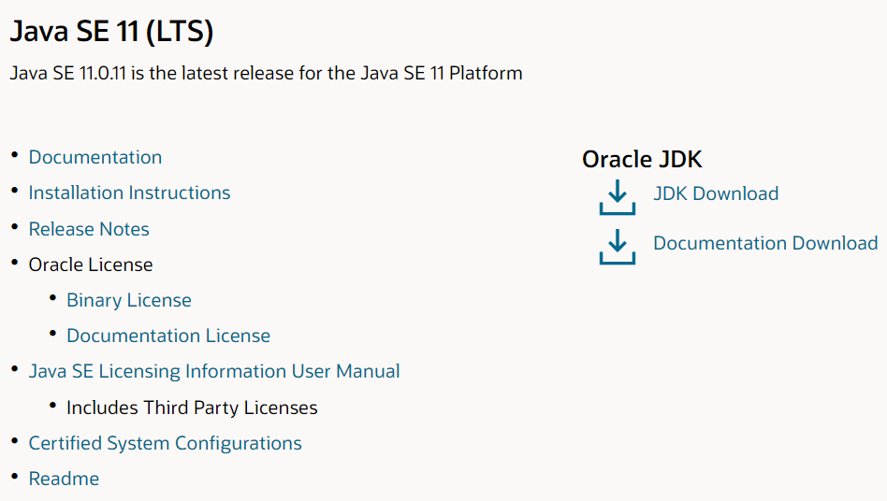Click the Includes Third Party Licenses text
The image size is (887, 501).
(192, 408)
